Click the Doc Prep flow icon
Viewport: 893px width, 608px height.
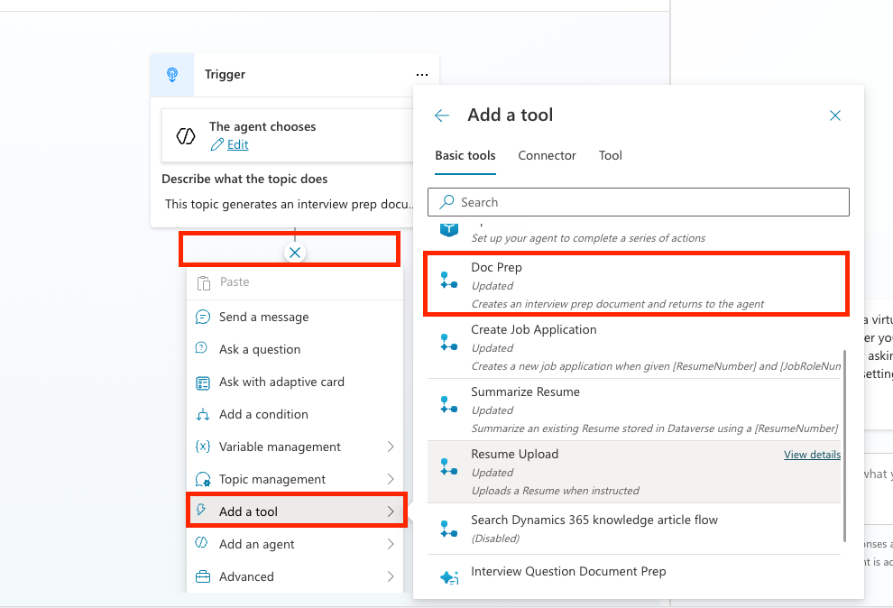(449, 280)
